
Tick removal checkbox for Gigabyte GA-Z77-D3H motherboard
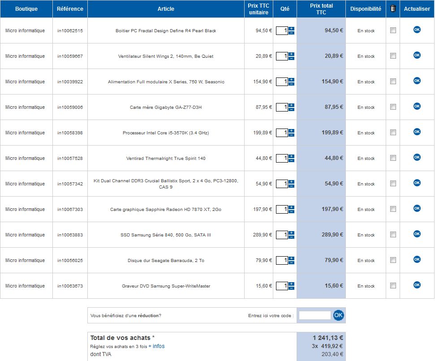click(x=393, y=107)
